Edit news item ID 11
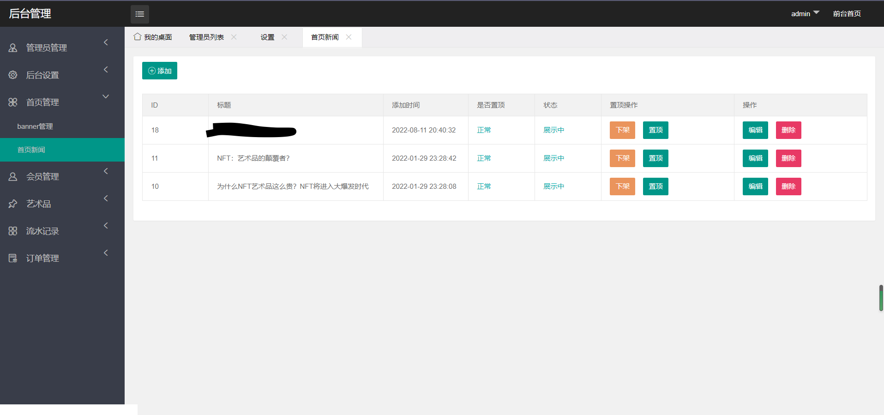The image size is (884, 415). pyautogui.click(x=755, y=158)
